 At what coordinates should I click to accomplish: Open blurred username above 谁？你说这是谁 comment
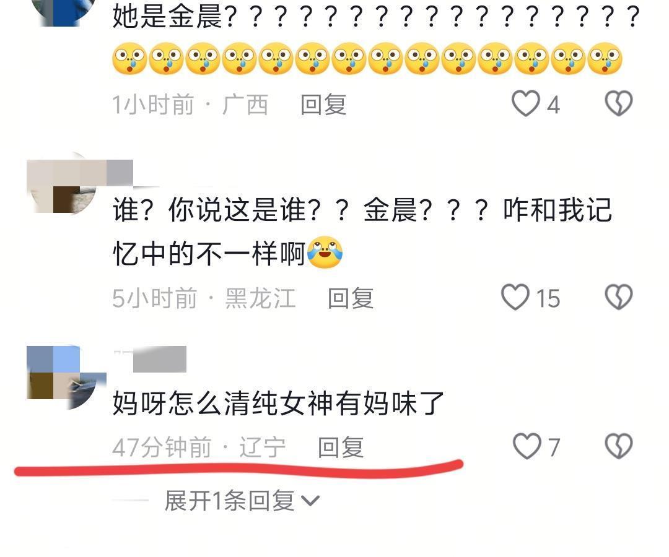pyautogui.click(x=120, y=173)
